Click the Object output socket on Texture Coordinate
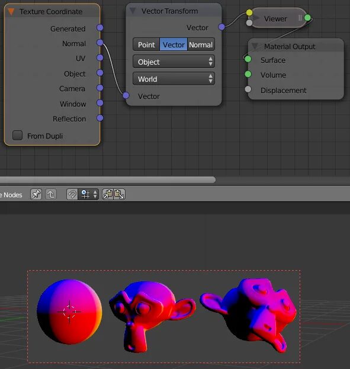 pyautogui.click(x=100, y=73)
